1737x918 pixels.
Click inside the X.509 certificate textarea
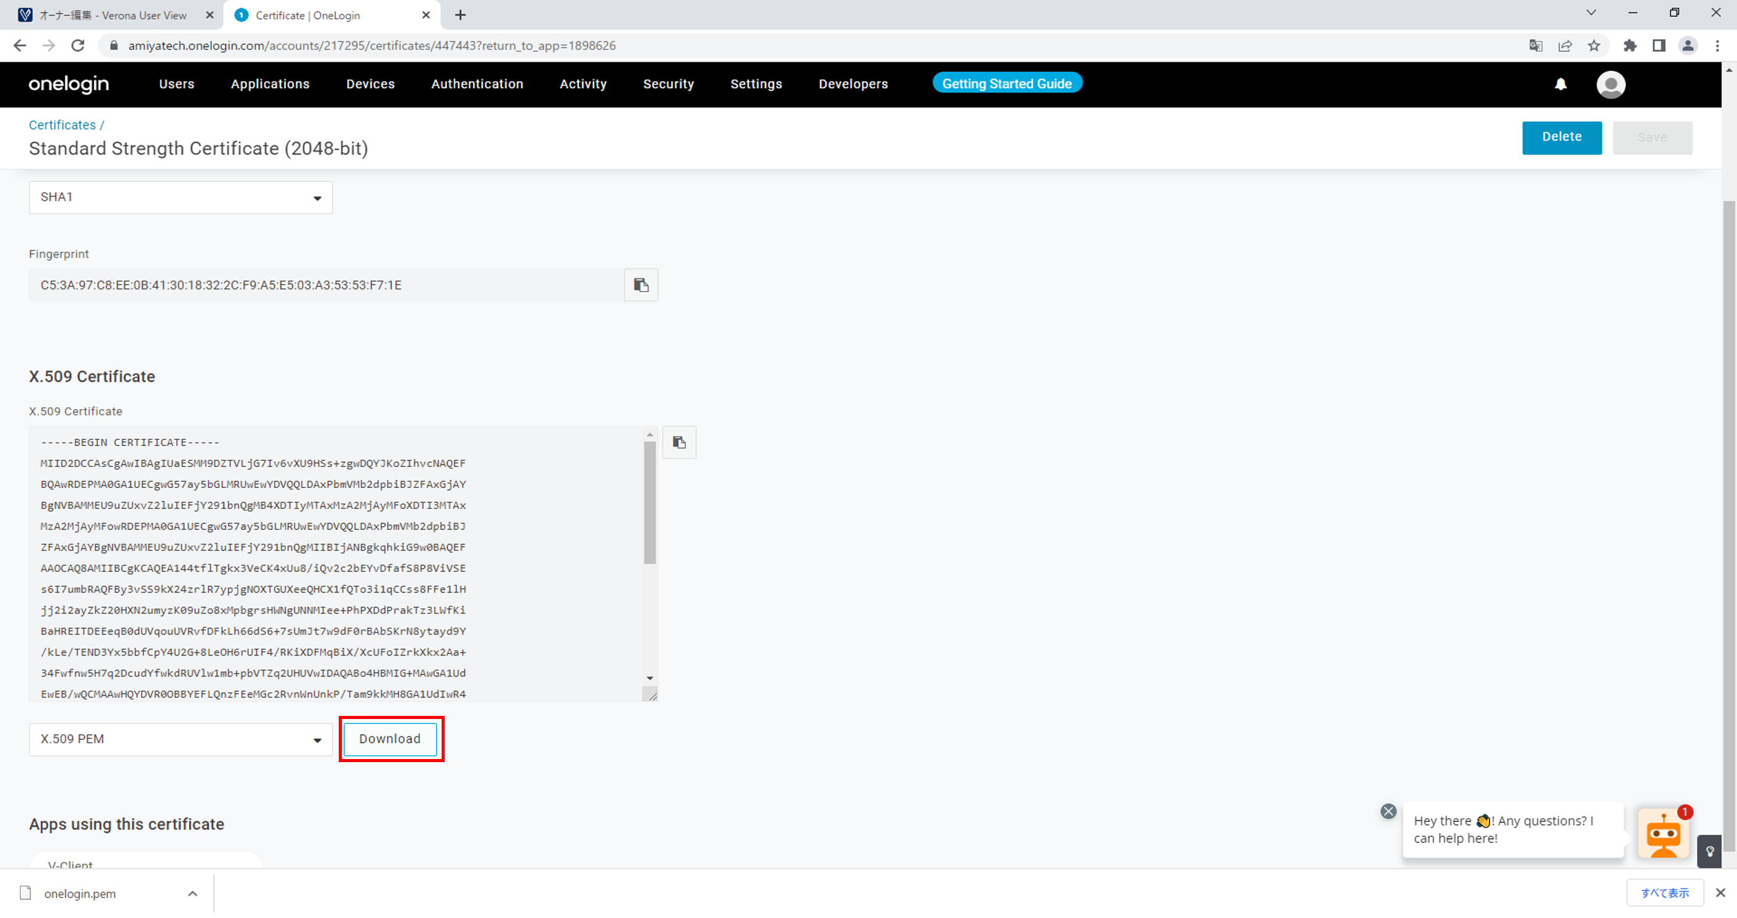pos(336,564)
